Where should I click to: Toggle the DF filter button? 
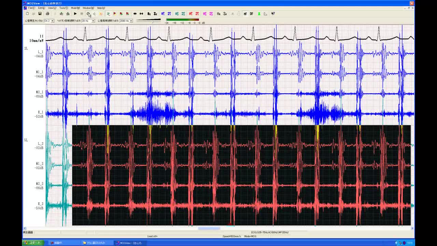[252, 14]
